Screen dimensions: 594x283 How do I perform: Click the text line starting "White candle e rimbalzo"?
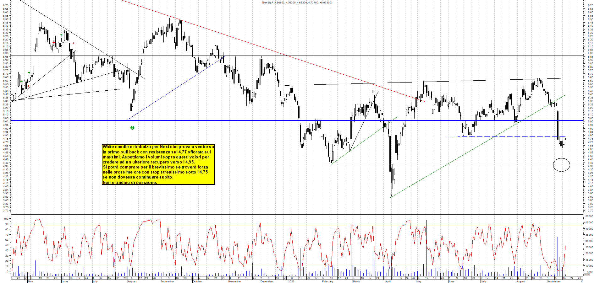(x=158, y=147)
